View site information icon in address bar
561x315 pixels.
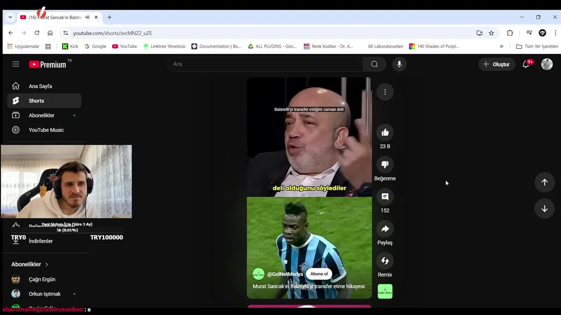65,33
